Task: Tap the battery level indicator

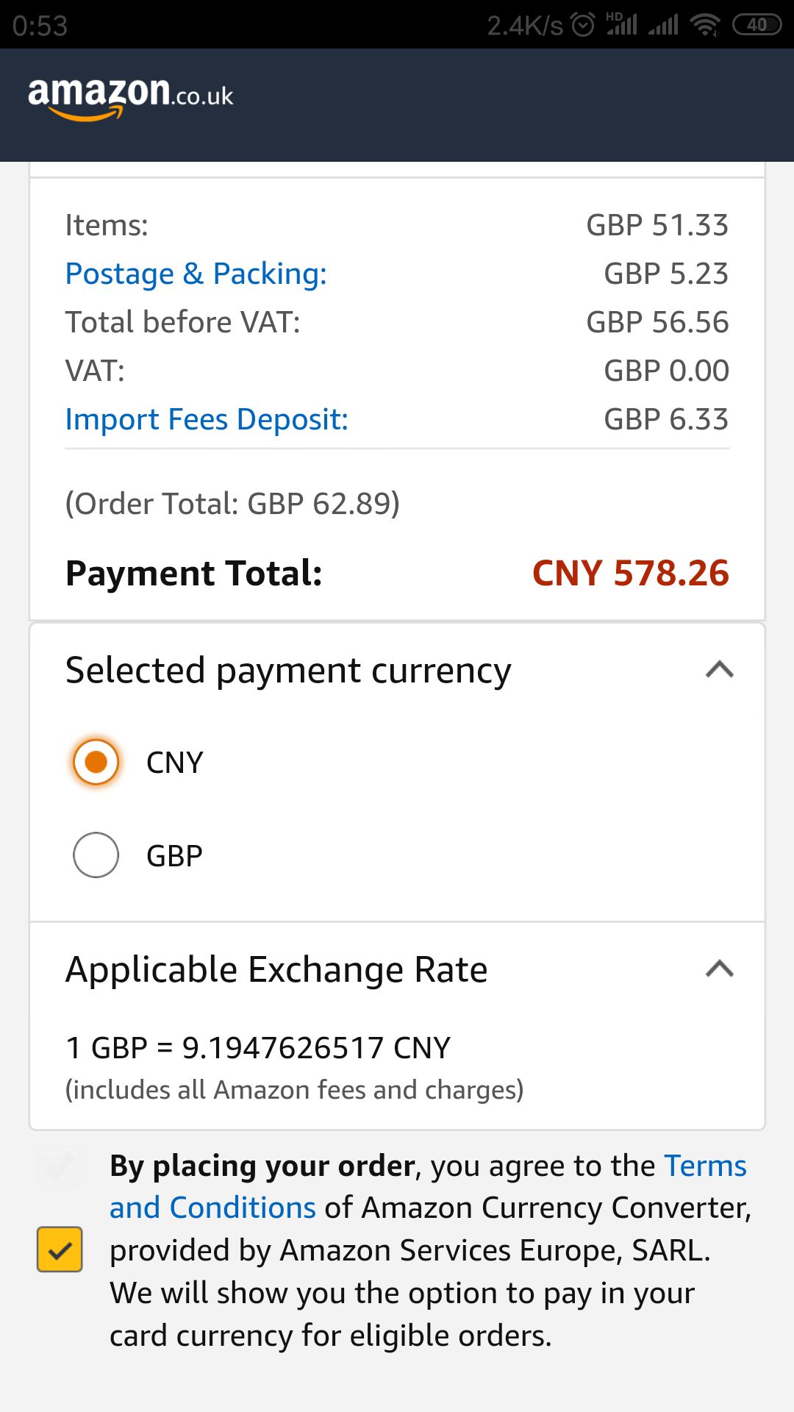Action: (757, 25)
